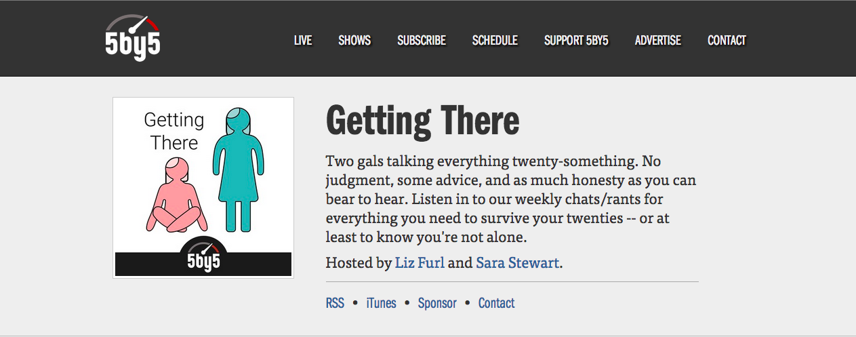This screenshot has width=856, height=337.
Task: Open host Sara Stewart's profile link
Action: point(518,262)
